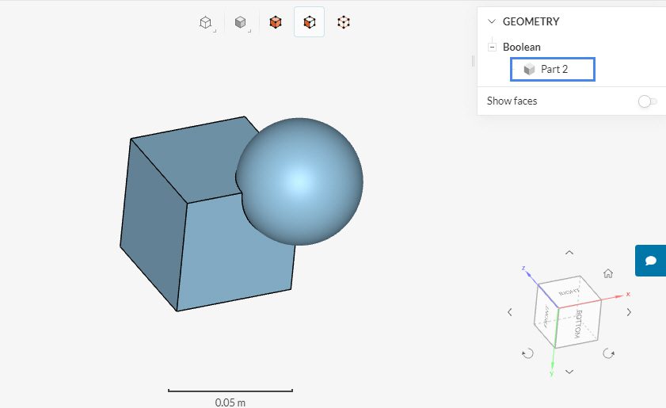This screenshot has height=408, width=666.
Task: Select Part 2 in geometry tree
Action: pos(554,70)
